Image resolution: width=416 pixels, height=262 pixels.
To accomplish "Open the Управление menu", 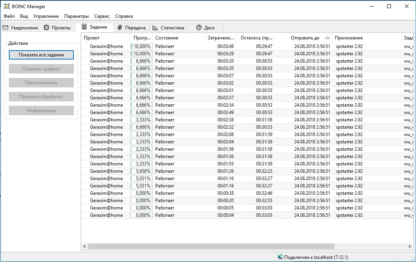I will [46, 16].
